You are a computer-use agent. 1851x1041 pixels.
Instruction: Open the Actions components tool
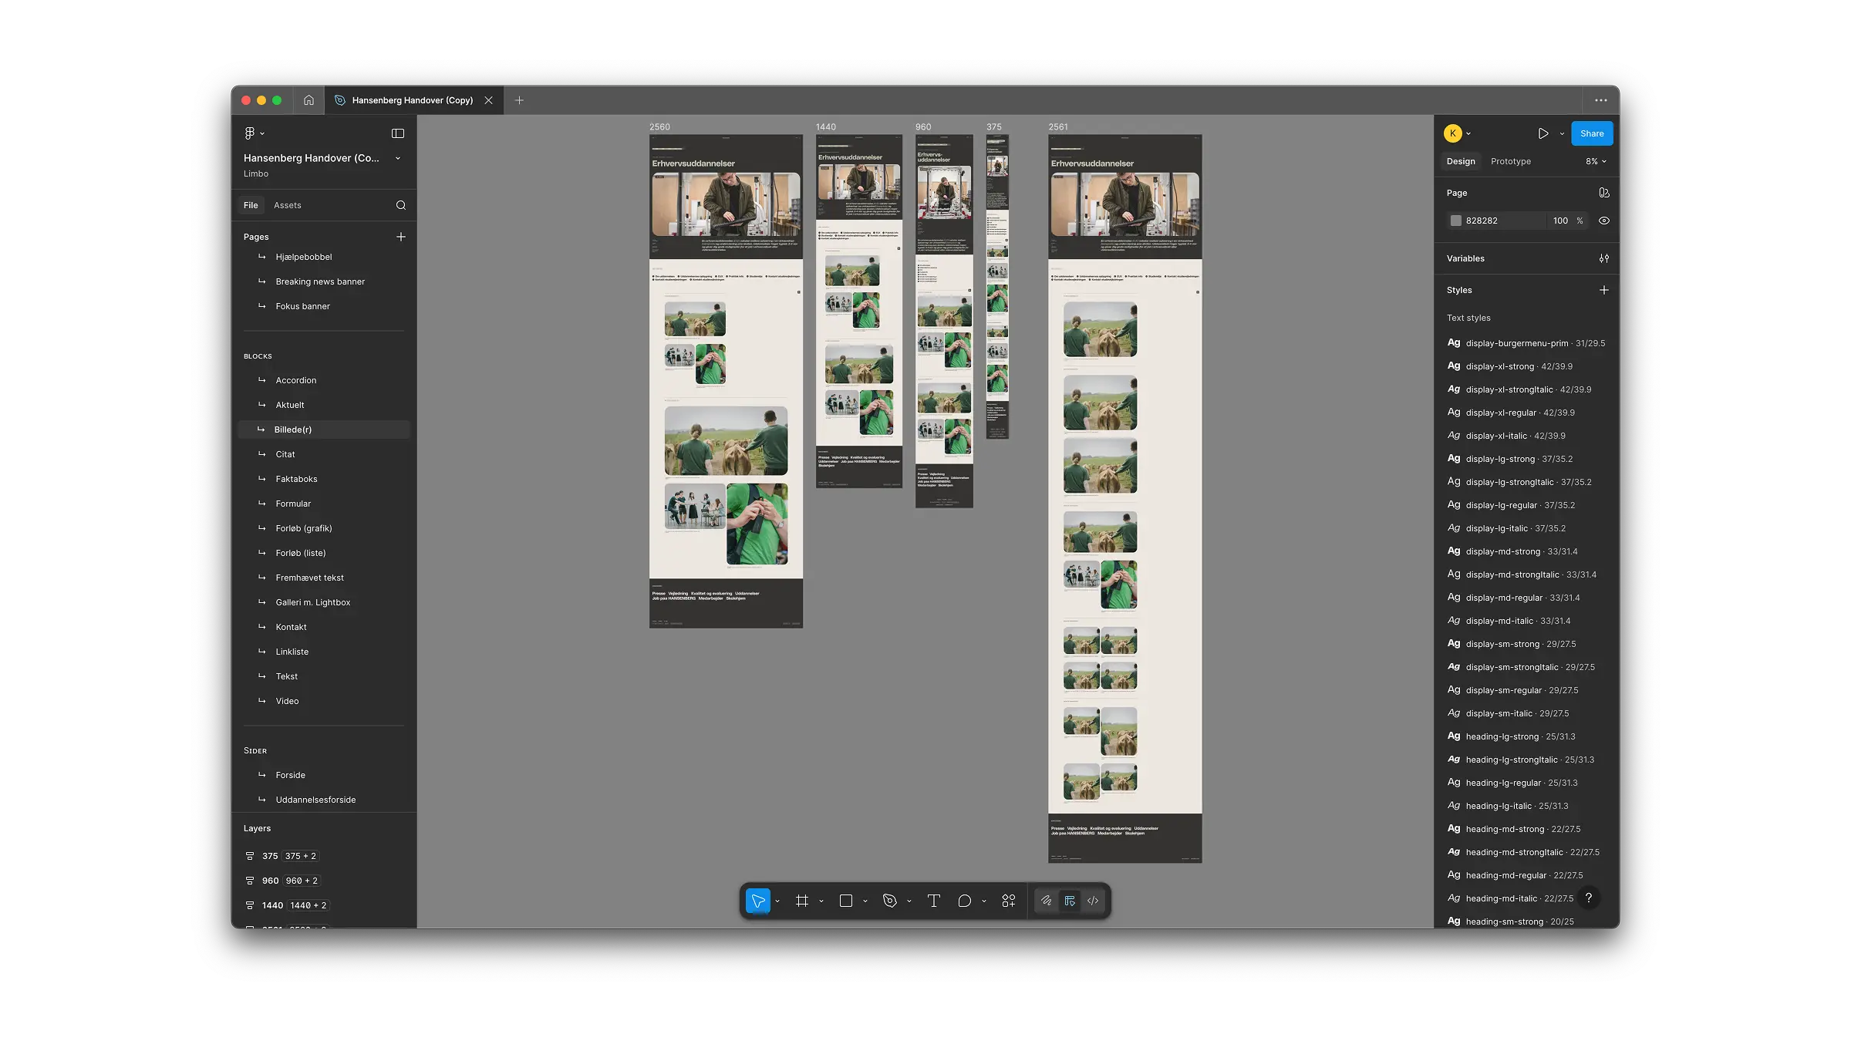tap(1009, 901)
